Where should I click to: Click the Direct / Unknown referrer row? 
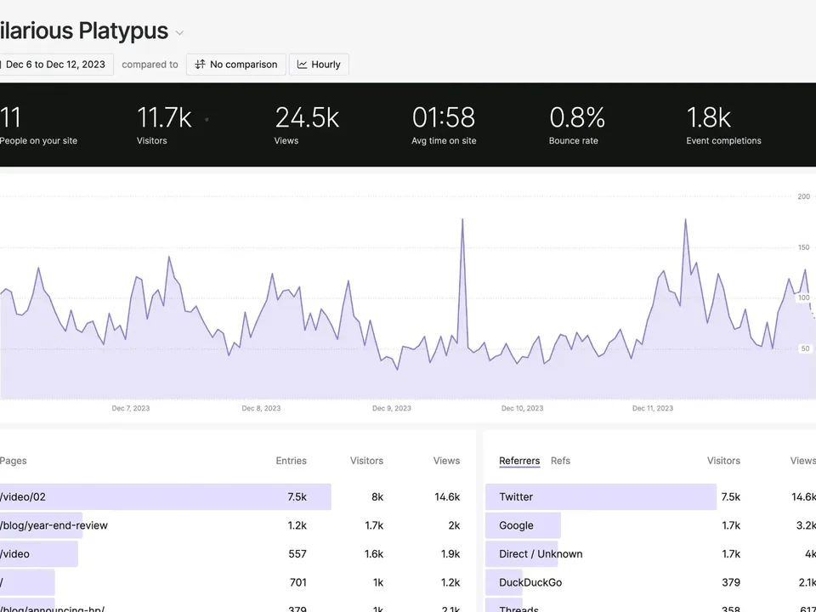[x=650, y=553]
